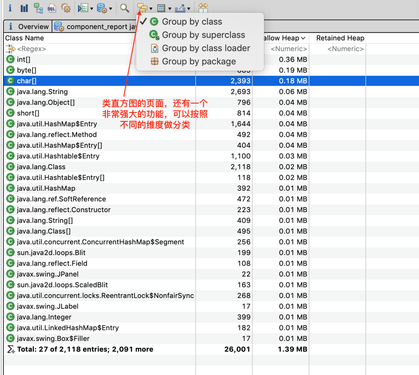This screenshot has height=375, width=419.
Task: Open the Dominator Tree toolbar icon
Action: tap(39, 8)
